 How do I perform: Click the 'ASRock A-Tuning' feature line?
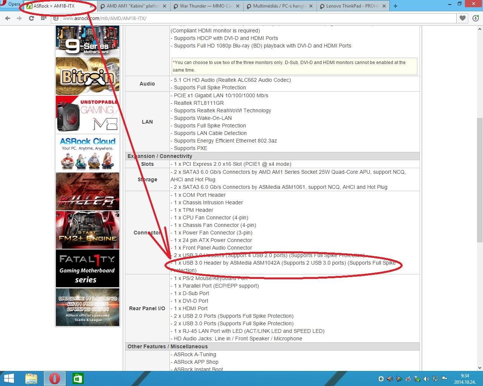(193, 354)
